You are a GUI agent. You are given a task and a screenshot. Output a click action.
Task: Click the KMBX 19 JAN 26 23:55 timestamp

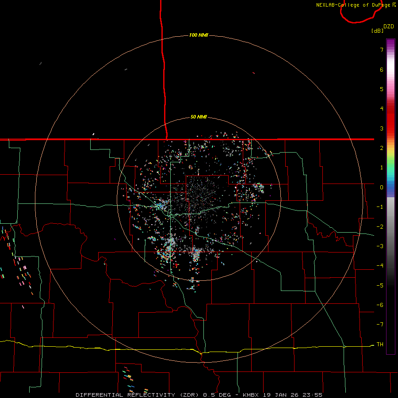click(283, 395)
